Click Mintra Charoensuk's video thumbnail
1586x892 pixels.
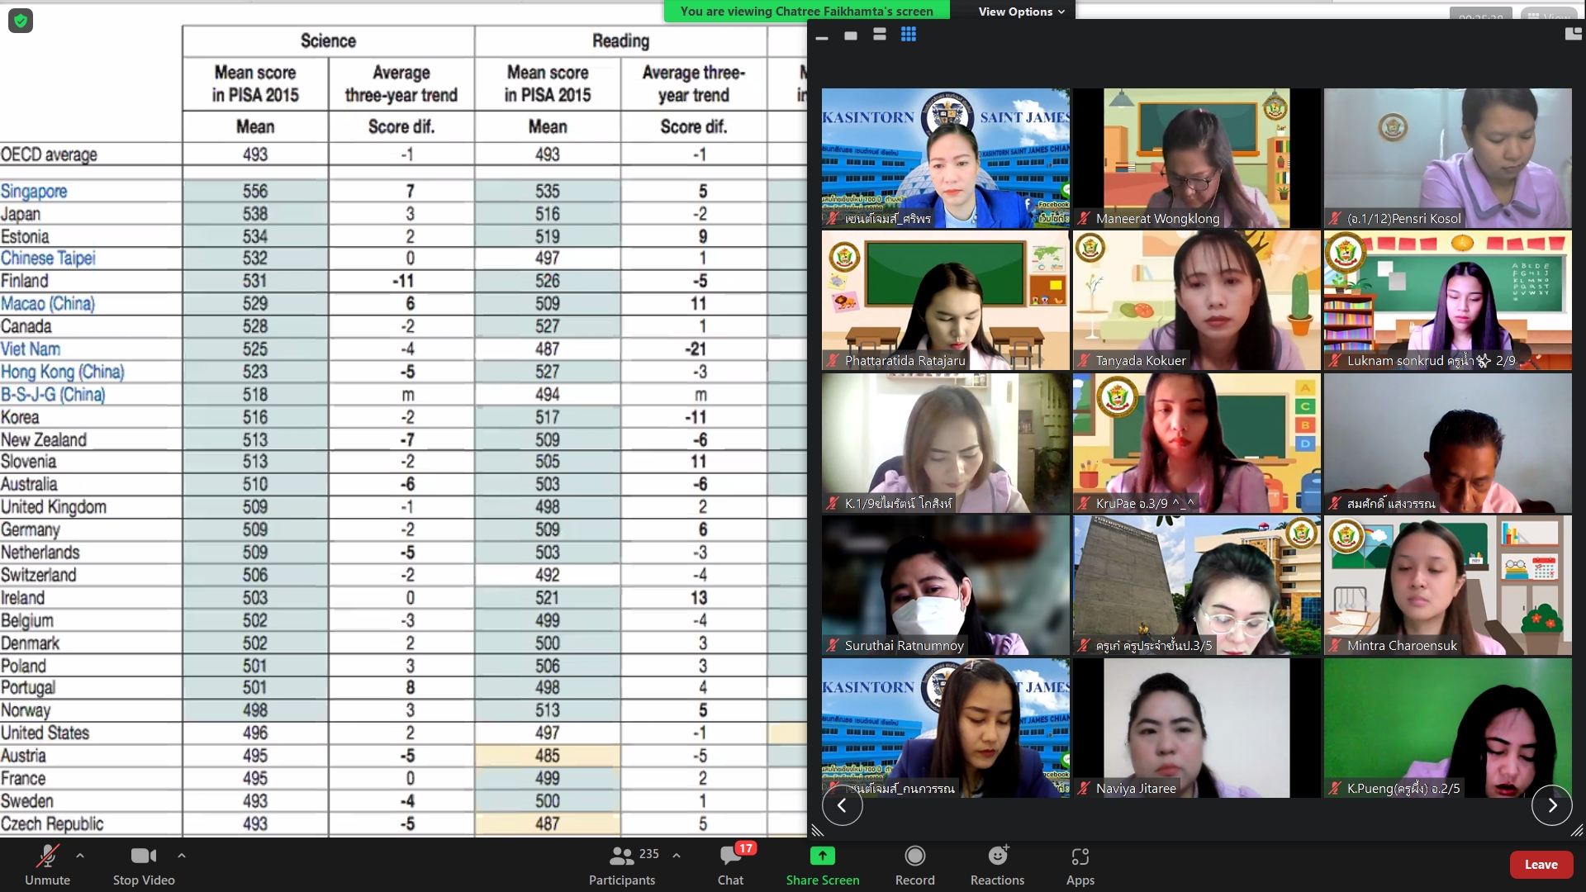(1447, 585)
